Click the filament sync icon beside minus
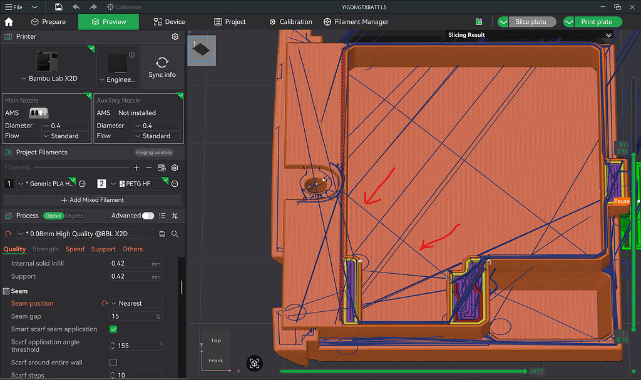Screen dimensions: 641x380 click(x=162, y=167)
